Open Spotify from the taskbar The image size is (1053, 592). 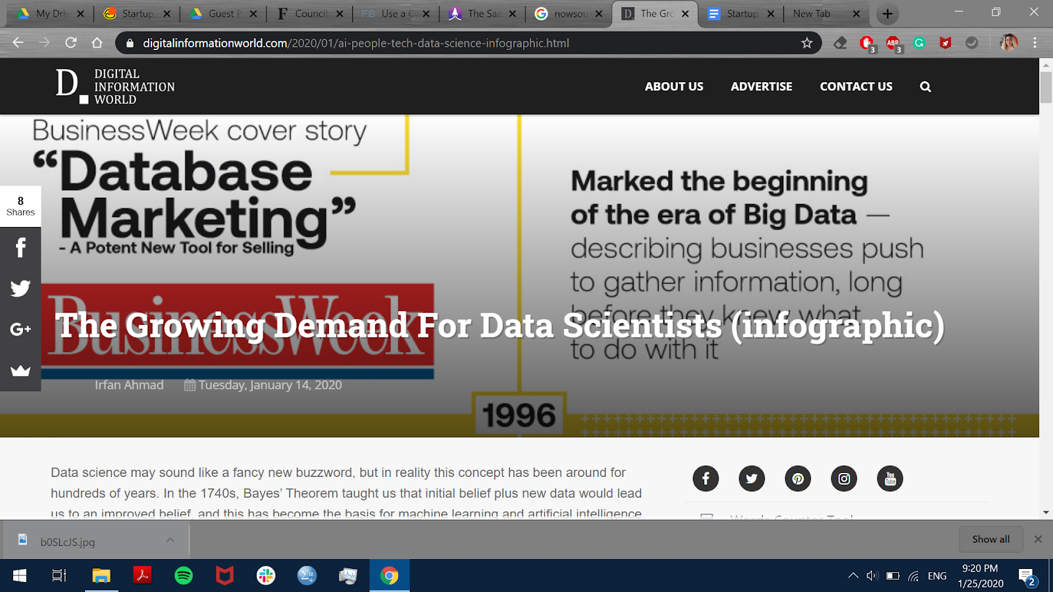(x=184, y=576)
